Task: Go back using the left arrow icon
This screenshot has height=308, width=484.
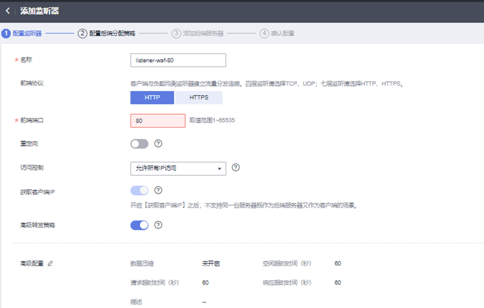Action: click(8, 11)
